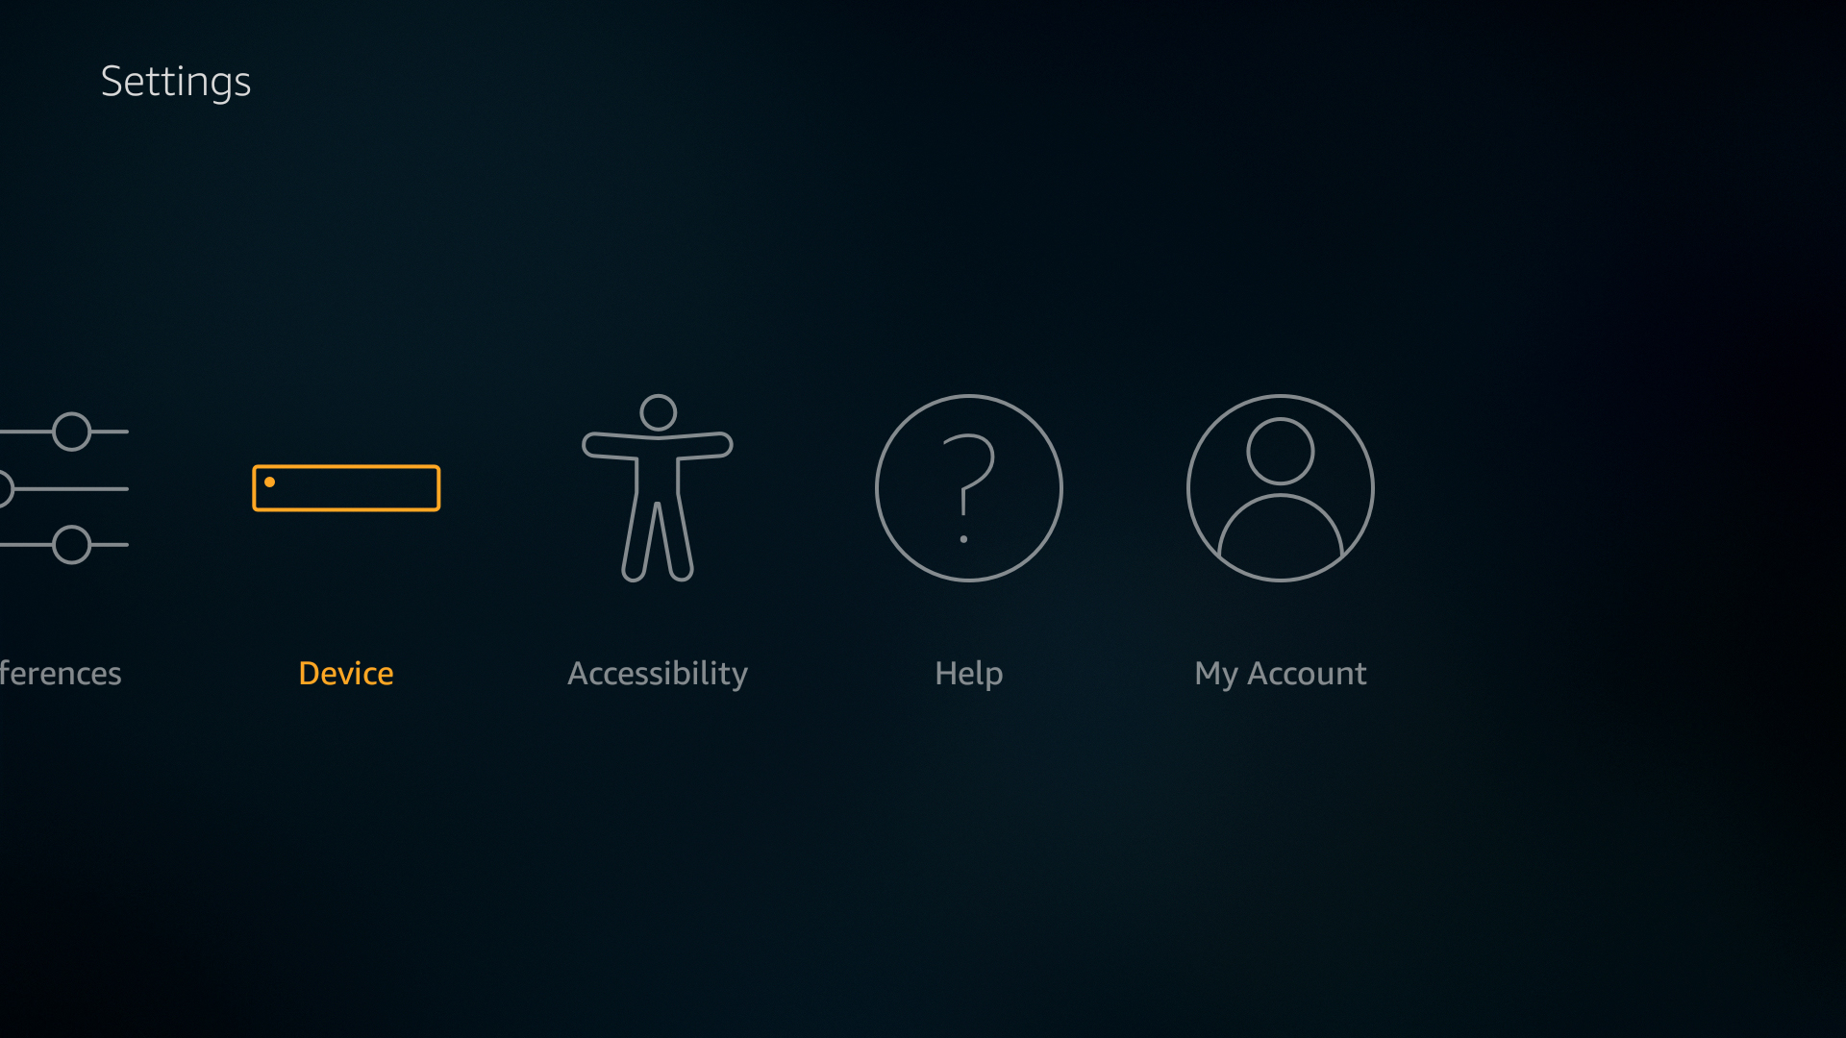Screen dimensions: 1846x1038
Task: Click the Device icon rectangle
Action: 345,486
